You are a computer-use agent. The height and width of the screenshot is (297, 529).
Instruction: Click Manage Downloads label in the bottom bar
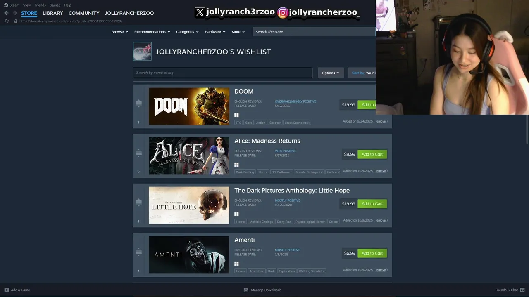tap(266, 290)
